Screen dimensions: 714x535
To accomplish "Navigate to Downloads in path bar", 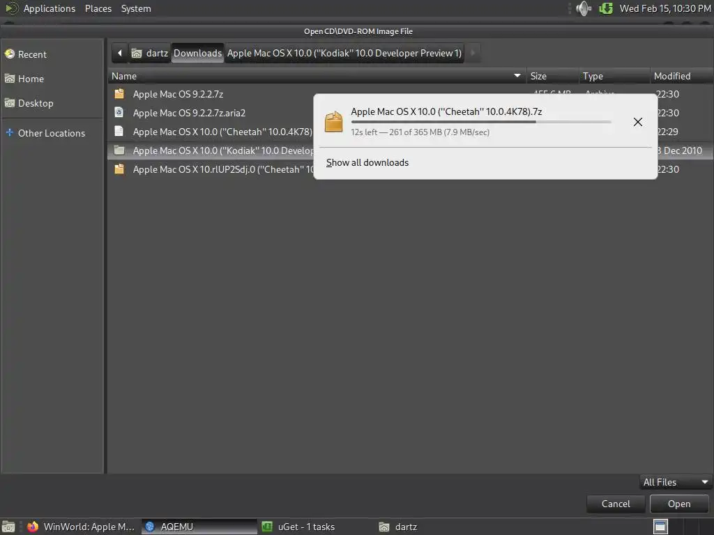I will 197,53.
